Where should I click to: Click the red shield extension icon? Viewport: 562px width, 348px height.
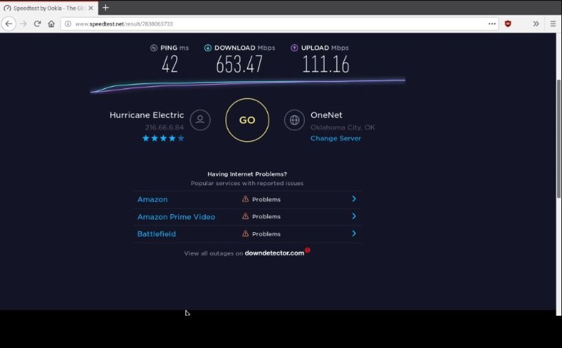coord(508,24)
